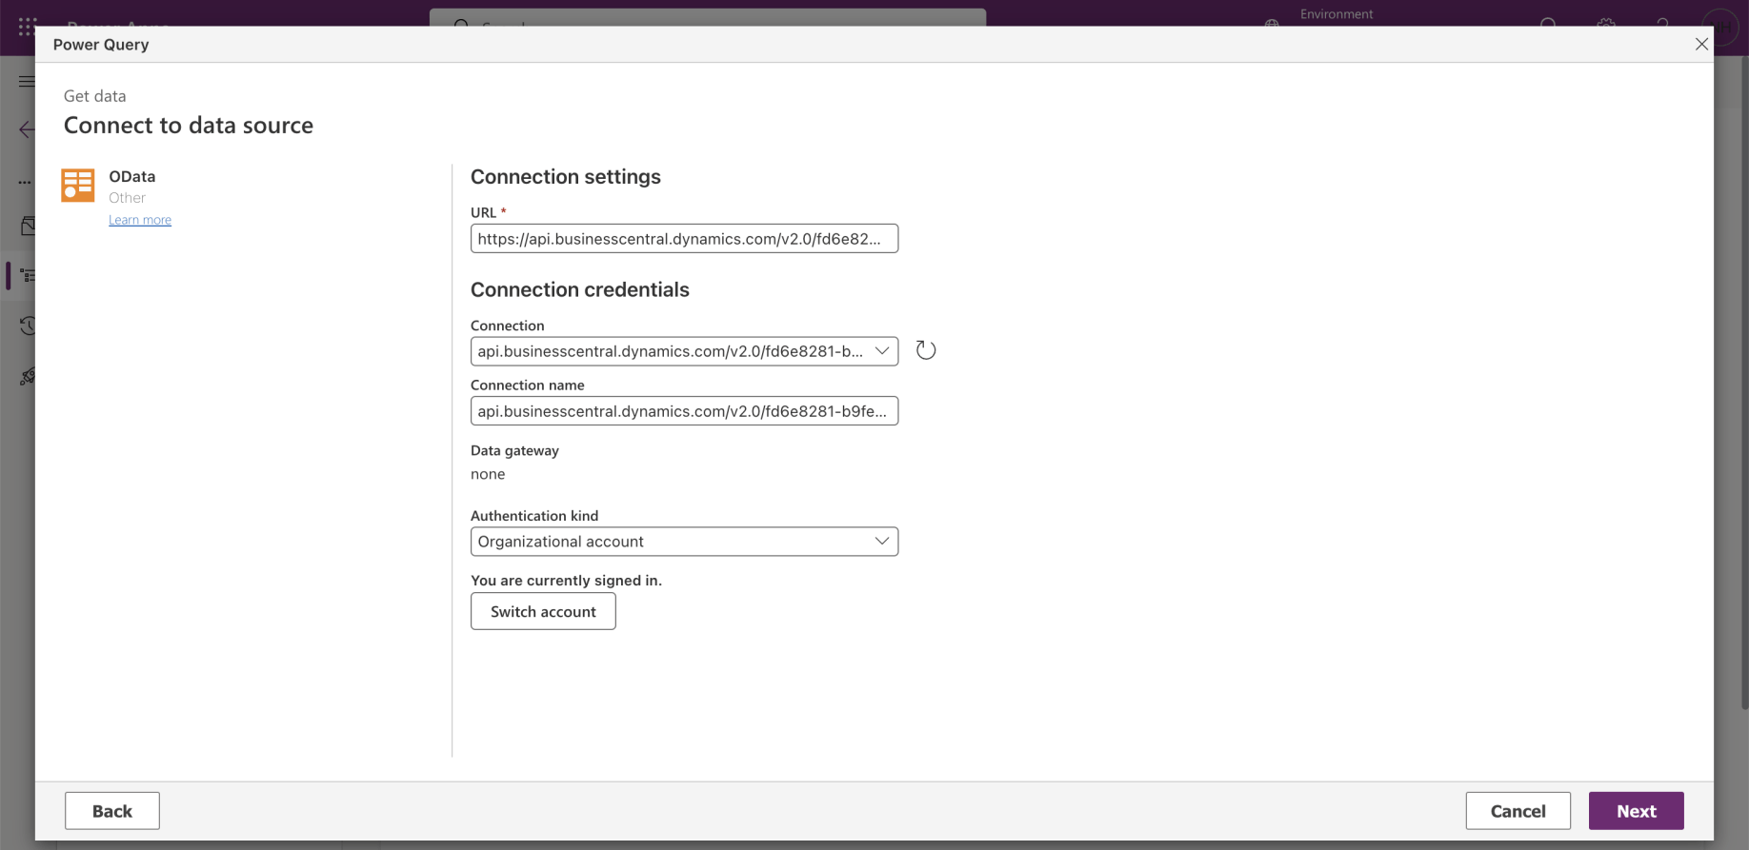The image size is (1749, 850).
Task: Click the 'Power Query' dialog title
Action: click(101, 45)
